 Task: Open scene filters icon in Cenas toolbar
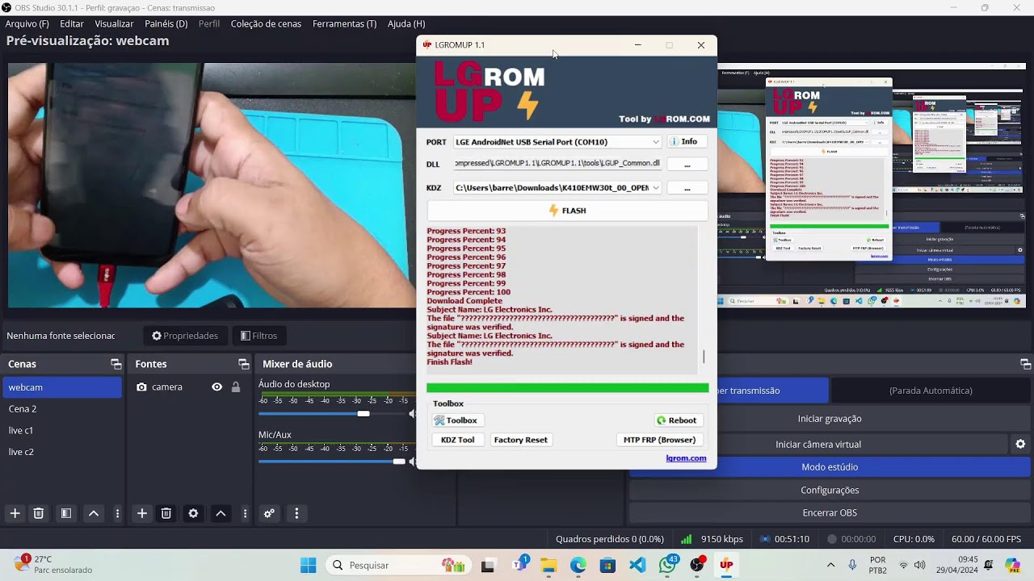66,513
